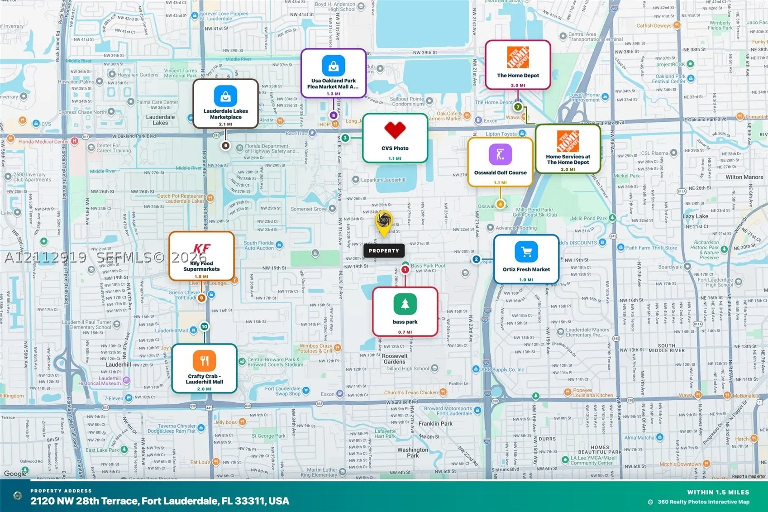
Task: Click the WITHIN 1.5 MILES label
Action: click(x=718, y=492)
